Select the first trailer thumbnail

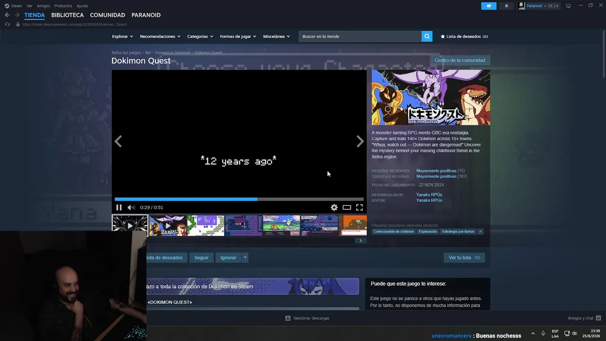click(x=130, y=225)
